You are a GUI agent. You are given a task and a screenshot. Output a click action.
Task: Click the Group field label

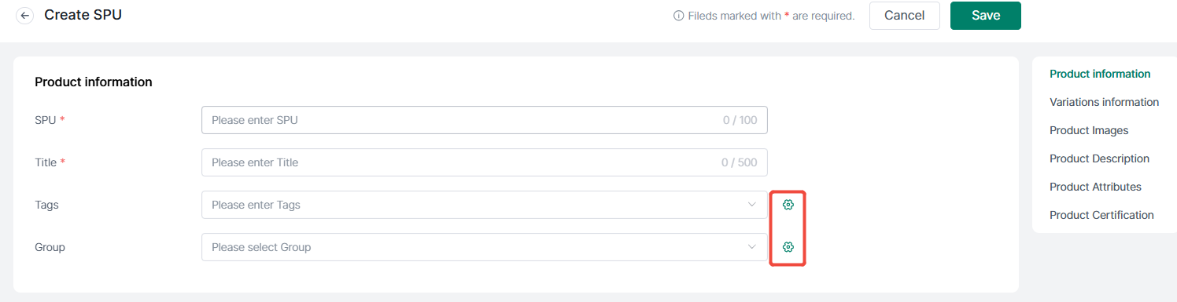[x=50, y=247]
